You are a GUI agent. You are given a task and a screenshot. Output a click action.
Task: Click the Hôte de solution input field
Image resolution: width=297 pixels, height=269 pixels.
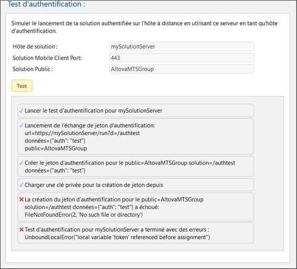click(182, 46)
